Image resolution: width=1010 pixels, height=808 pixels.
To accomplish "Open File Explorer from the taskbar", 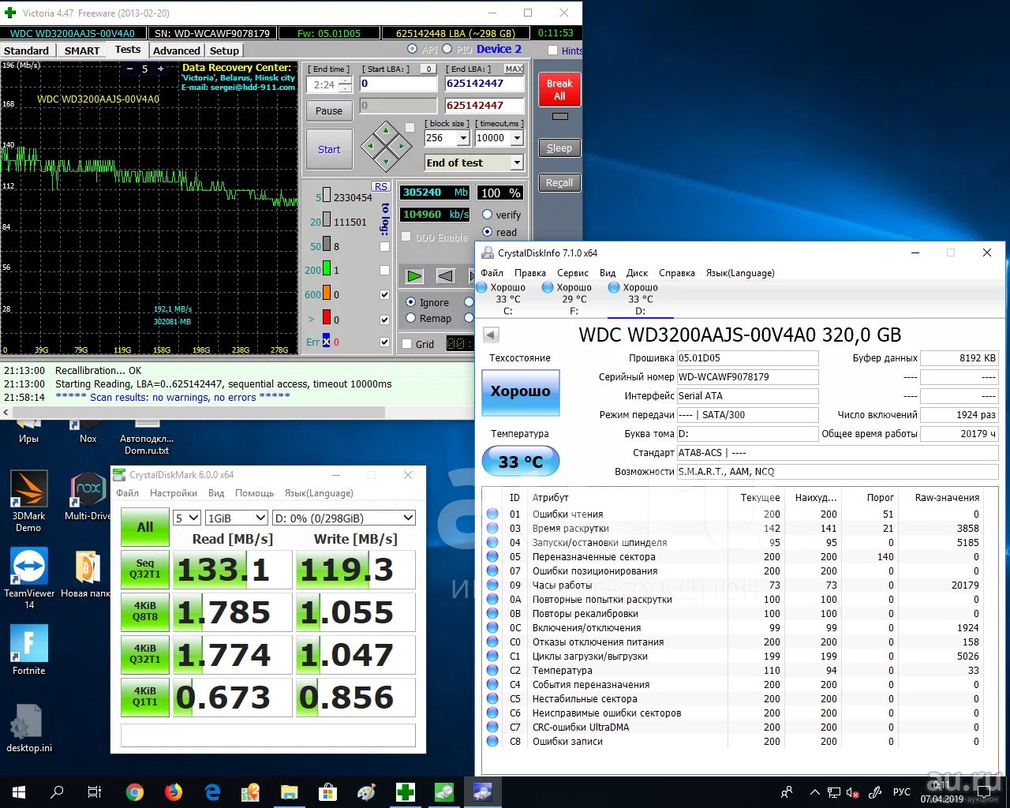I will click(x=290, y=792).
